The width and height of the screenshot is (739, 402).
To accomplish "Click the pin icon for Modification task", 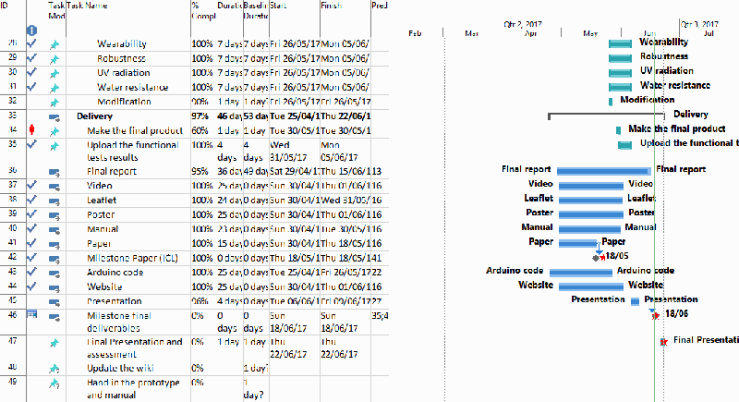I will (x=55, y=102).
